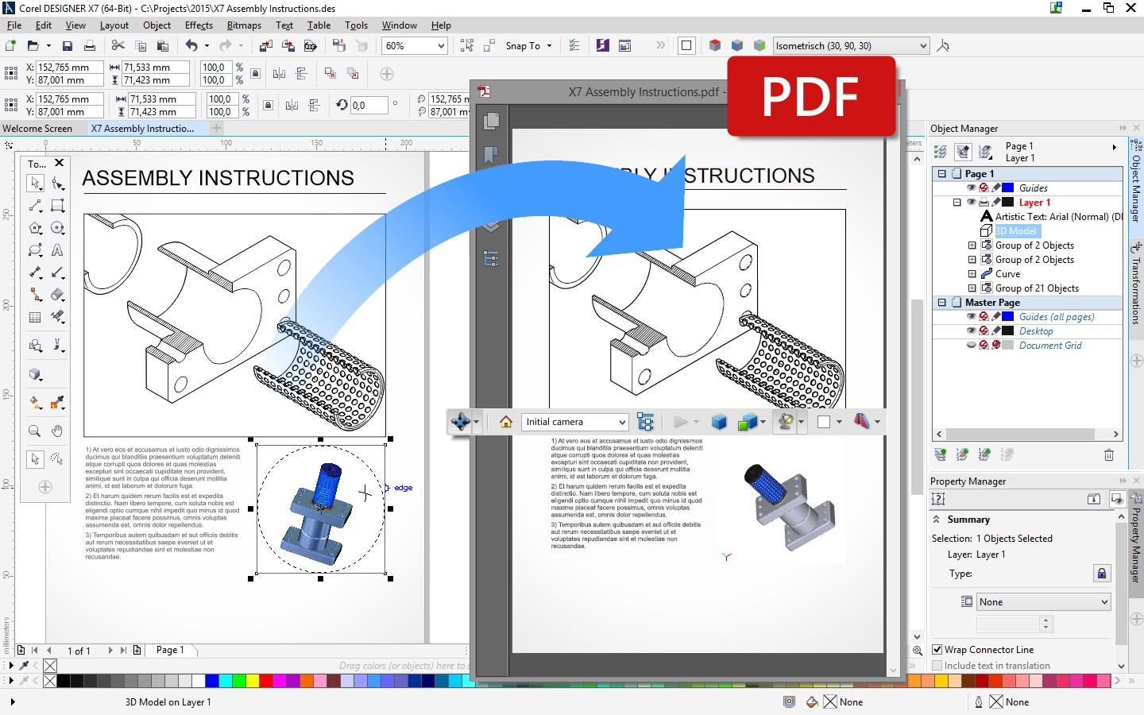Select the Shape edit tool in the toolbox
This screenshot has height=715, width=1144.
pyautogui.click(x=57, y=184)
